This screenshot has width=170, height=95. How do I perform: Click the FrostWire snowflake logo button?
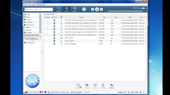(84, 9)
